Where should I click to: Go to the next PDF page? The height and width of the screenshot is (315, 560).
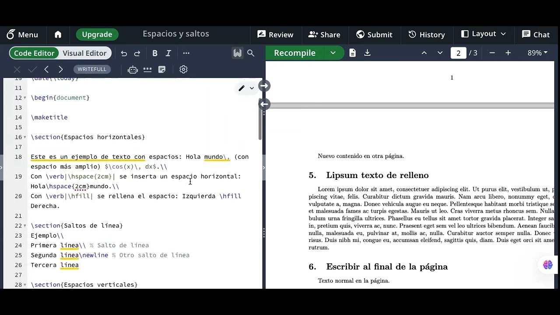tap(440, 53)
